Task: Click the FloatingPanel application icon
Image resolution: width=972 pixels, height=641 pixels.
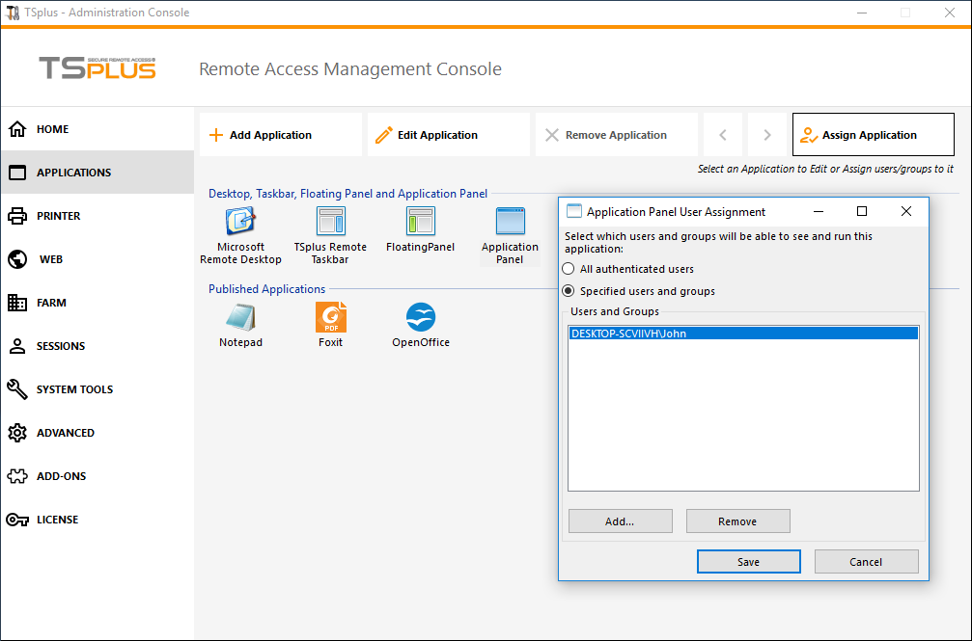Action: (x=420, y=222)
